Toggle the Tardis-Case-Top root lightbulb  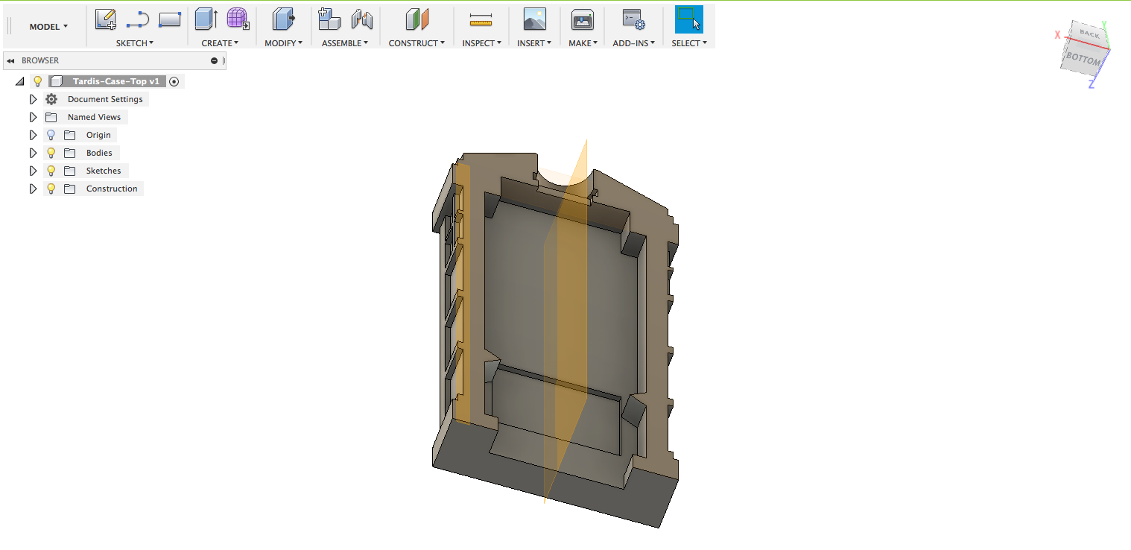click(37, 81)
